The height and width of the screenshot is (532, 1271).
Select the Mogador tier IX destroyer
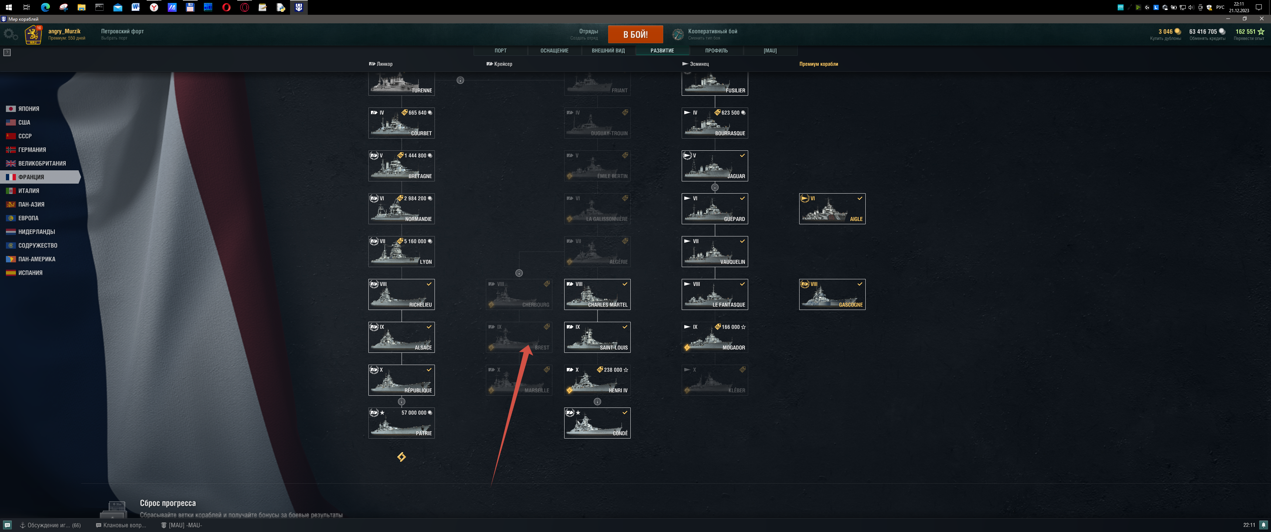click(715, 337)
